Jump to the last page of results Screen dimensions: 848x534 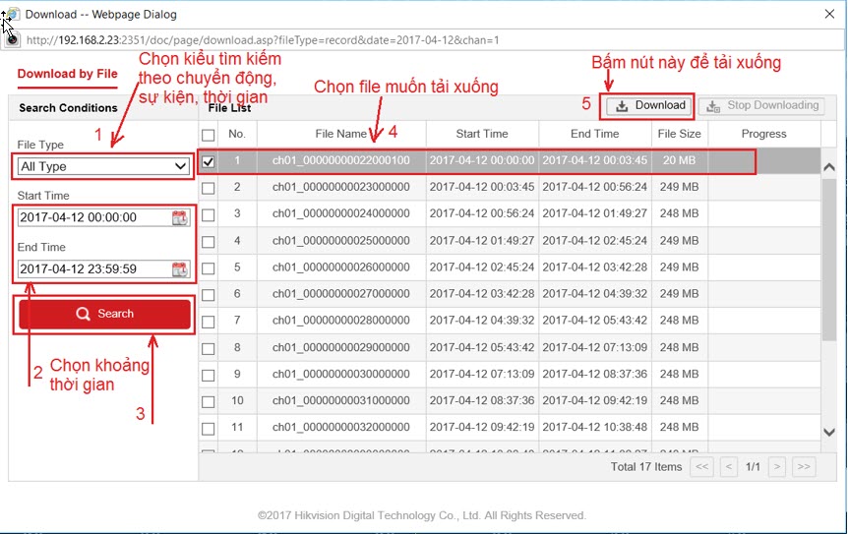point(803,466)
